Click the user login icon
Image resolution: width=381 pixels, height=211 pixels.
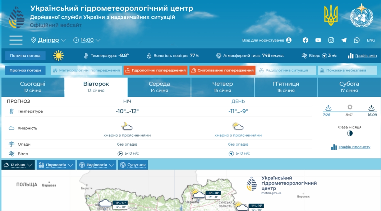click(289, 40)
